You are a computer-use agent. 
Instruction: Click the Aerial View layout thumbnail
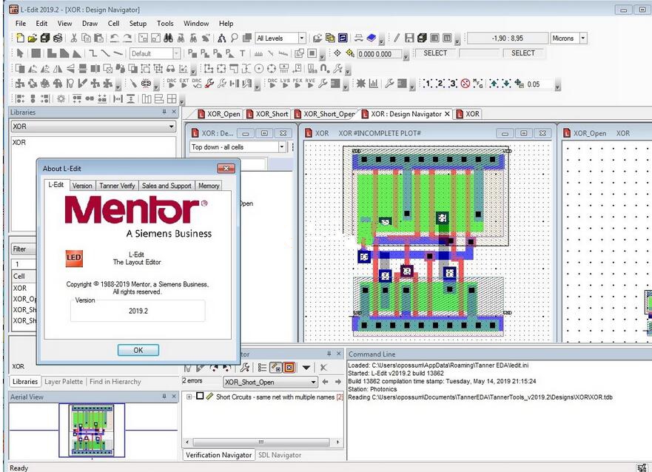pyautogui.click(x=92, y=431)
